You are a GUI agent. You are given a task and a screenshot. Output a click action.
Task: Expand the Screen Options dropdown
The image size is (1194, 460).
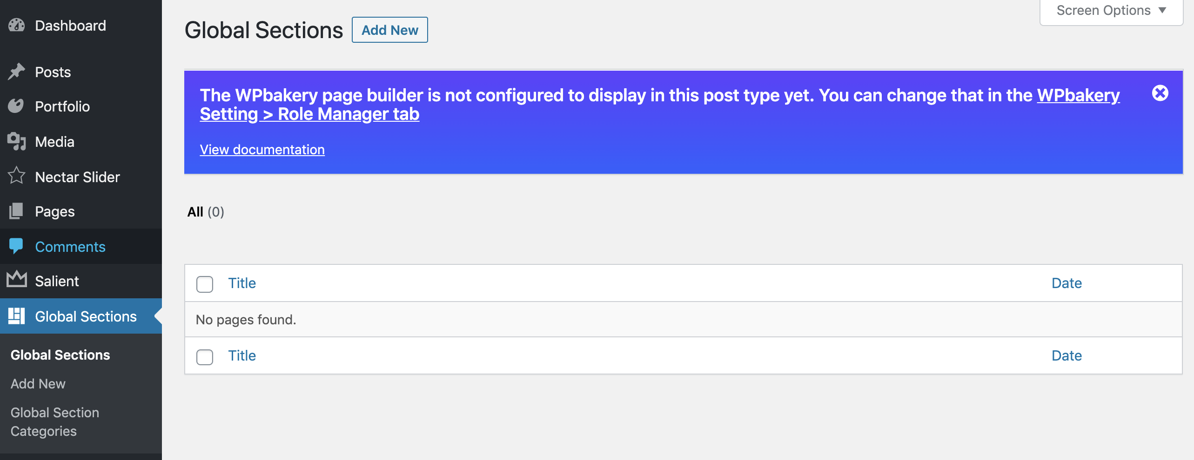[1111, 11]
